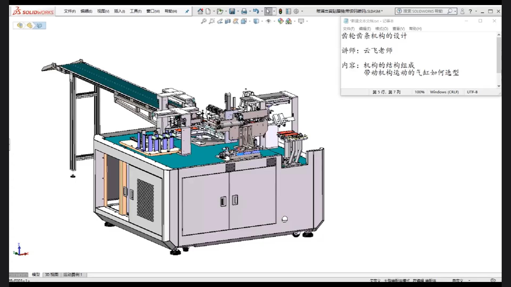Open SolidWorks 帮助(H) menu
Image resolution: width=511 pixels, height=287 pixels.
click(171, 11)
